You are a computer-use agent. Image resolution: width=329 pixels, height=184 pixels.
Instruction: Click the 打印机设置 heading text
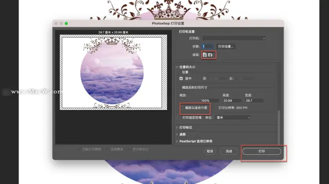coord(187,32)
